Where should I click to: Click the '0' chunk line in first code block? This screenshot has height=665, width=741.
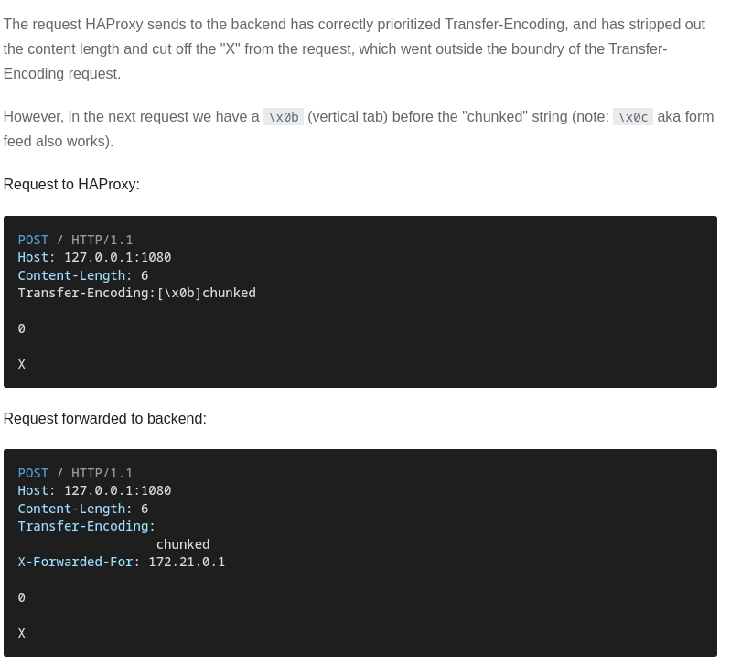click(x=22, y=329)
